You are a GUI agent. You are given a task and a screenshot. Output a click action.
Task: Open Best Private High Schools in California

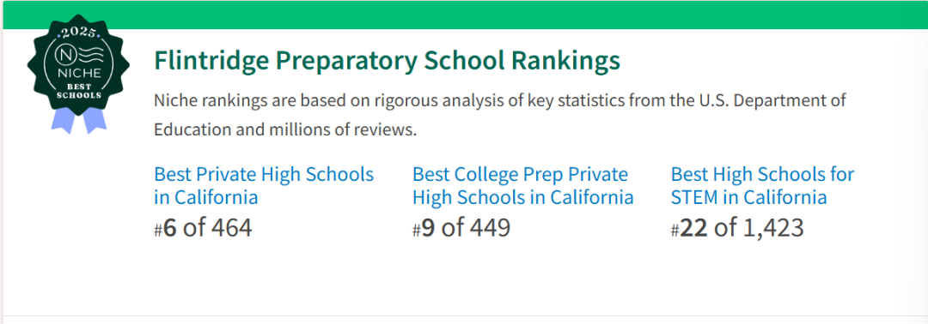(264, 185)
